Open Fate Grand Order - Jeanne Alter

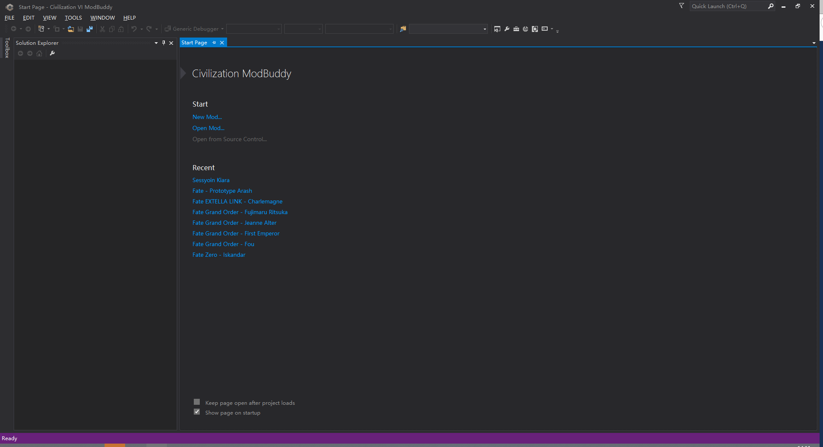[x=234, y=223]
